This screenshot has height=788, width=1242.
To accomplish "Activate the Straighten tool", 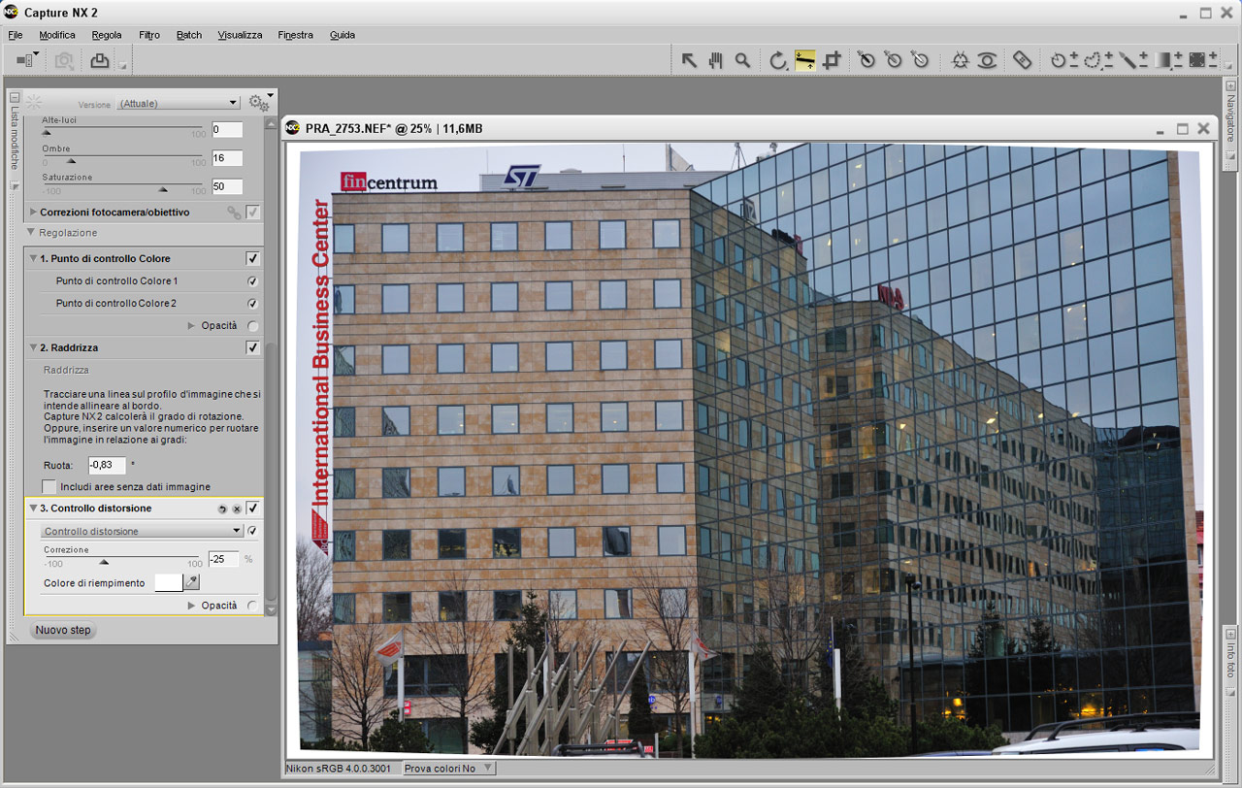I will [804, 60].
